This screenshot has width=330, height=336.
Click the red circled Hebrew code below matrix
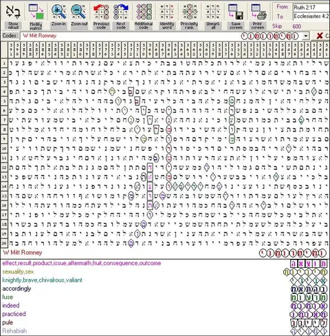coord(293,253)
